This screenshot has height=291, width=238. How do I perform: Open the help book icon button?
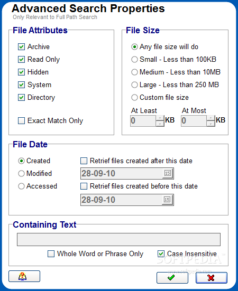coord(24,276)
